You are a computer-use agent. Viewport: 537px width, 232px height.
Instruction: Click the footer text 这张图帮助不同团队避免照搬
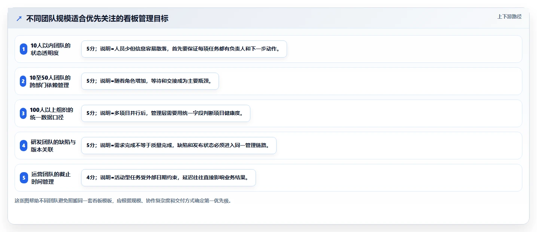tap(123, 201)
